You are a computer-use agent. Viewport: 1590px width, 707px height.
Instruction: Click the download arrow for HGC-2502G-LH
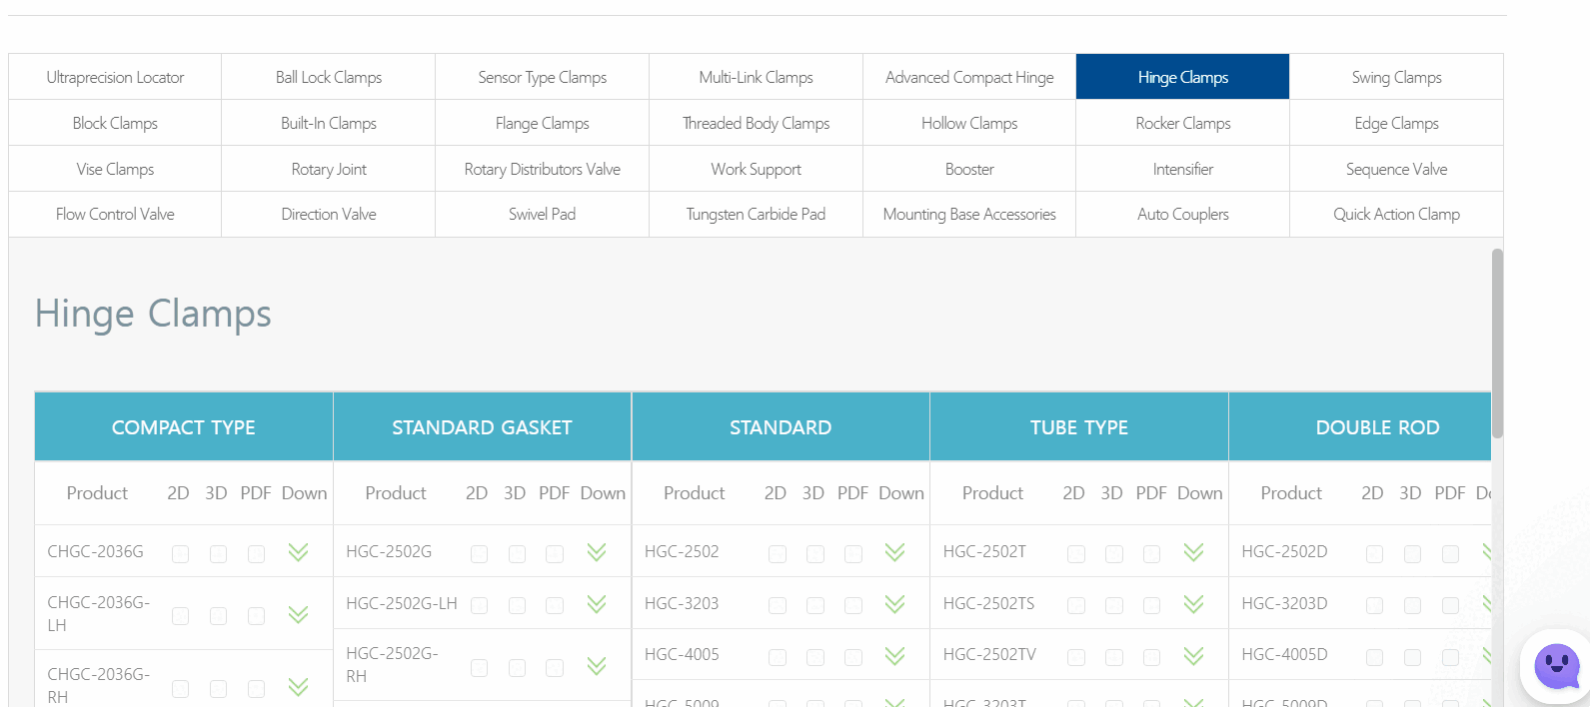click(597, 604)
